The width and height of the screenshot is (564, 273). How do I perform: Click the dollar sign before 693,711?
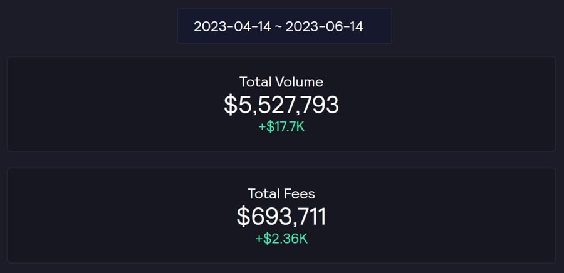[243, 217]
